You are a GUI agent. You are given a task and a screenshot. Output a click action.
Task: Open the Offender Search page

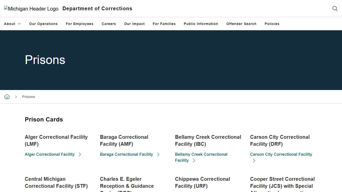[241, 24]
